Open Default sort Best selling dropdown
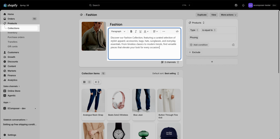Image resolution: width=280 pixels, height=139 pixels. [166, 73]
